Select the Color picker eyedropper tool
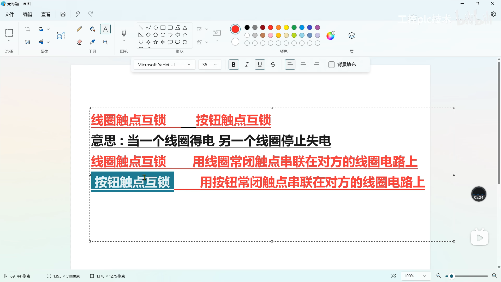The width and height of the screenshot is (501, 282). (x=92, y=42)
